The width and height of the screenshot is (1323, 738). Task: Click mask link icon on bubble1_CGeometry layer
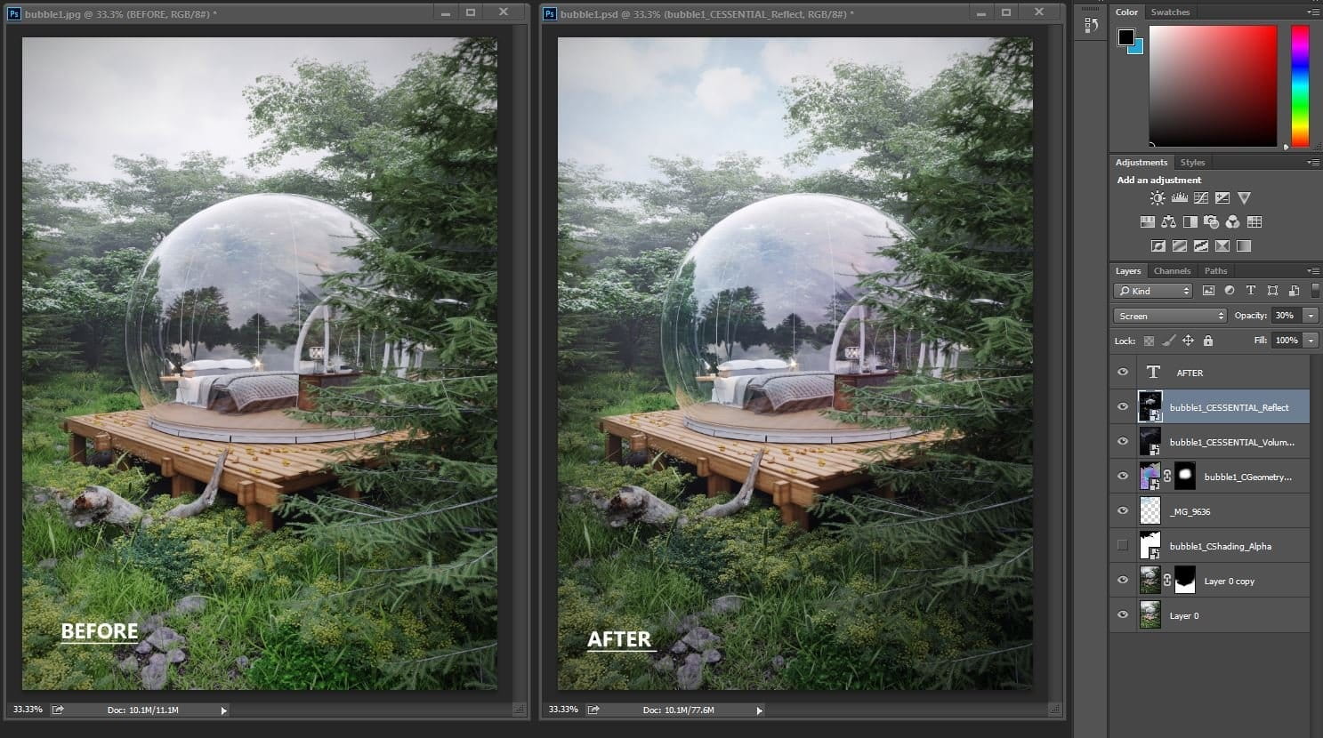click(x=1167, y=477)
